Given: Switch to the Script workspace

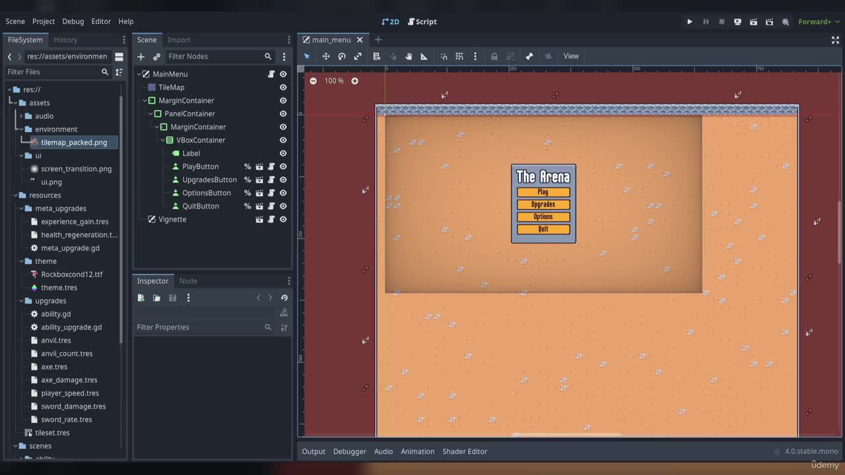Looking at the screenshot, I should pos(422,22).
